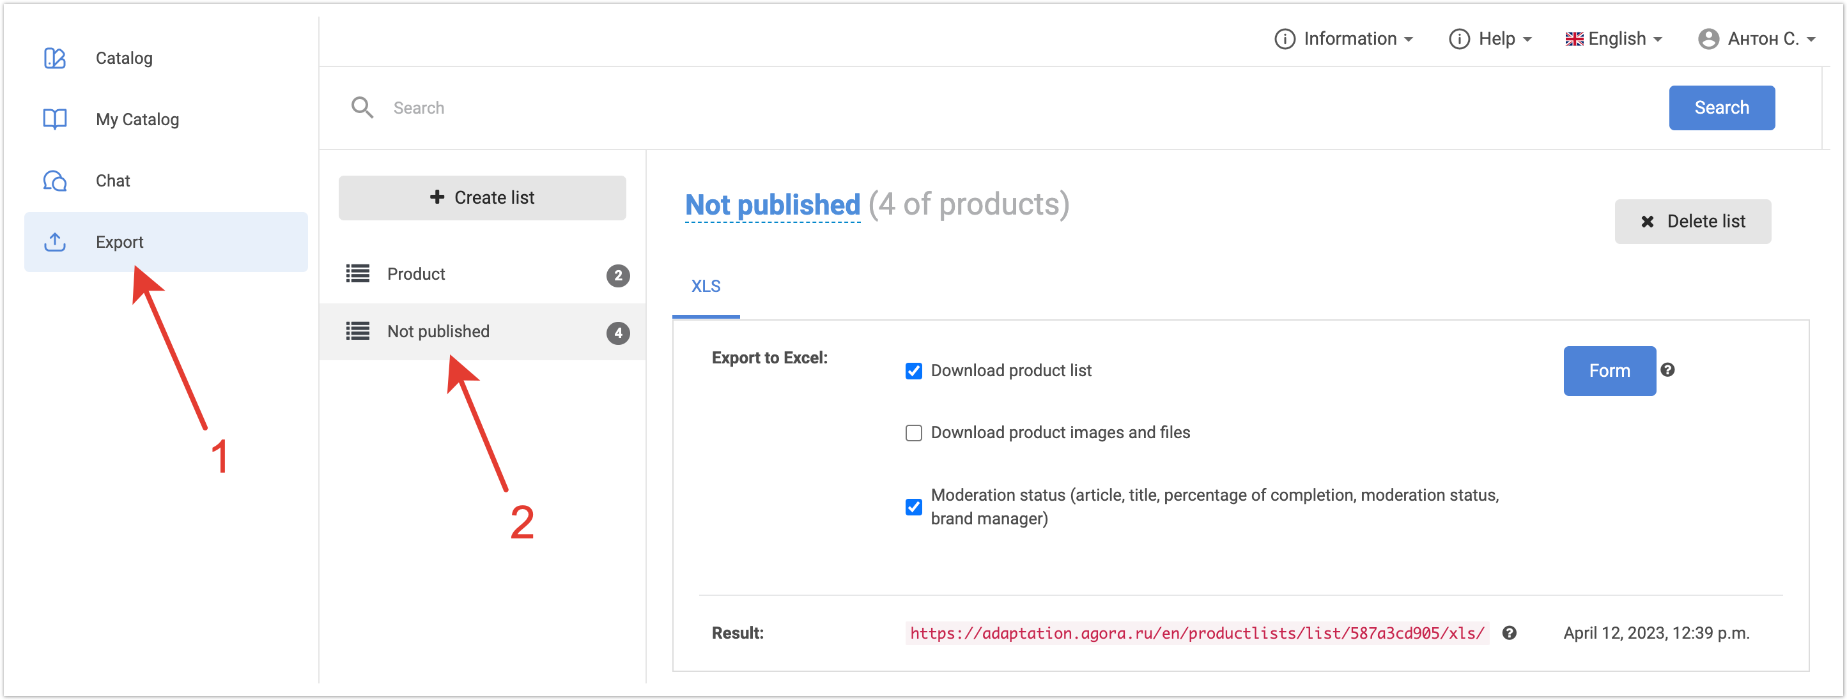Screen dimensions: 1847x700
Task: Select the Not published list item
Action: coord(438,331)
